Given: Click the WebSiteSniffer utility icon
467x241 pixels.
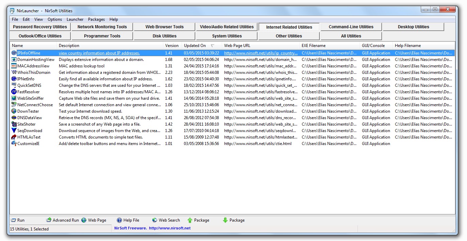Looking at the screenshot, I should 14,98.
